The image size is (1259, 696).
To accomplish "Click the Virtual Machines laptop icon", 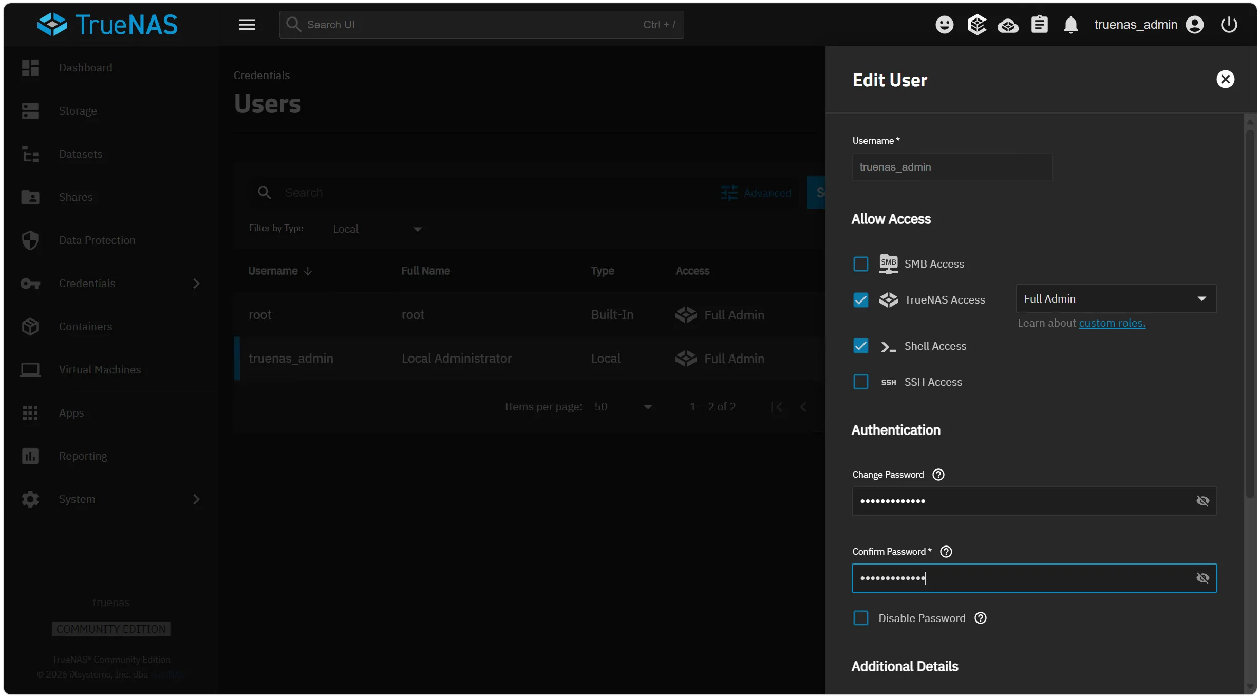I will coord(30,370).
